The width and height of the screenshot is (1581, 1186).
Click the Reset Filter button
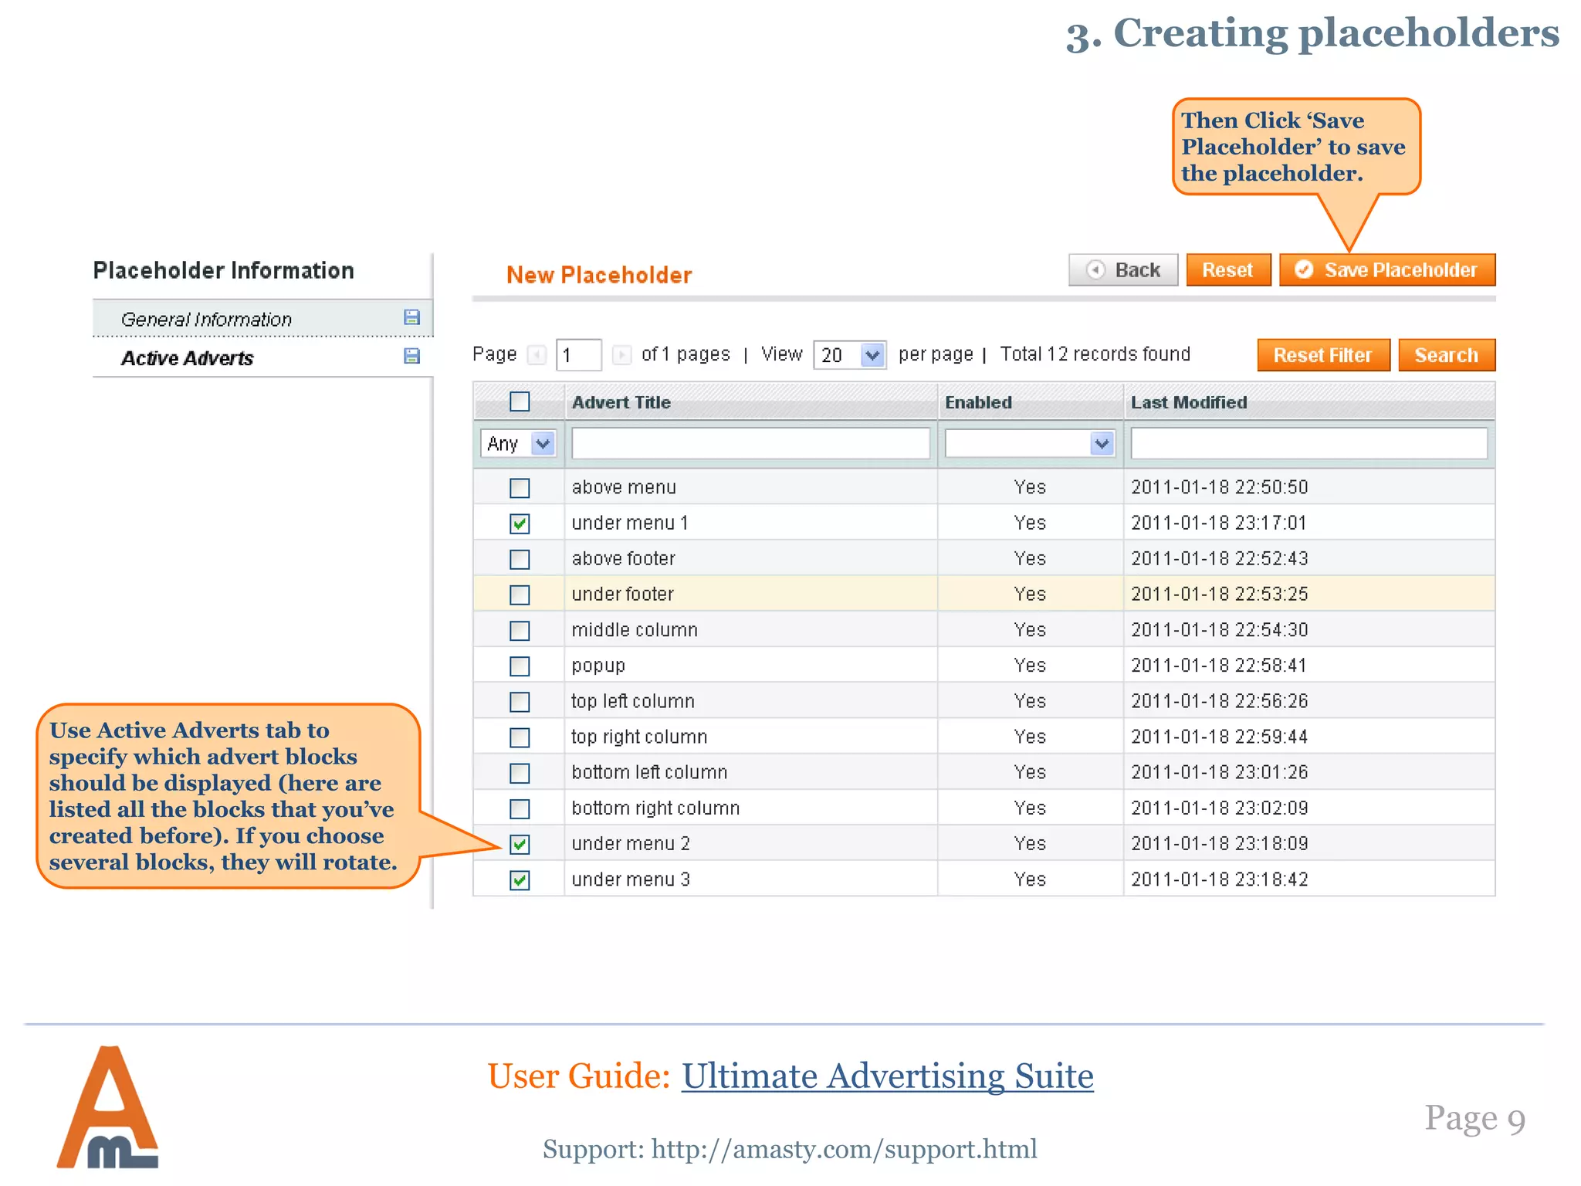point(1323,355)
